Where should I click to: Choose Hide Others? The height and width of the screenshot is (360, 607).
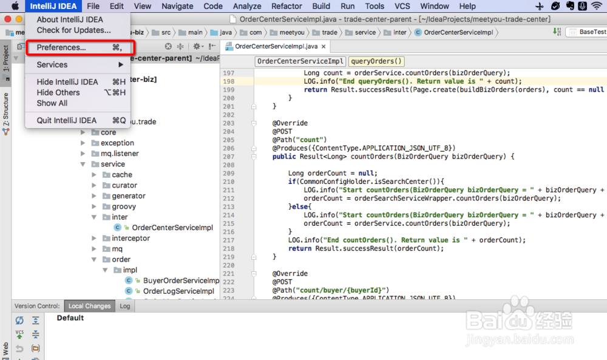pyautogui.click(x=78, y=92)
